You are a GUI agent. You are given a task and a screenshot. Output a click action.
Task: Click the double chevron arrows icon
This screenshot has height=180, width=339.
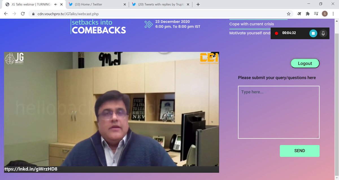point(148,25)
